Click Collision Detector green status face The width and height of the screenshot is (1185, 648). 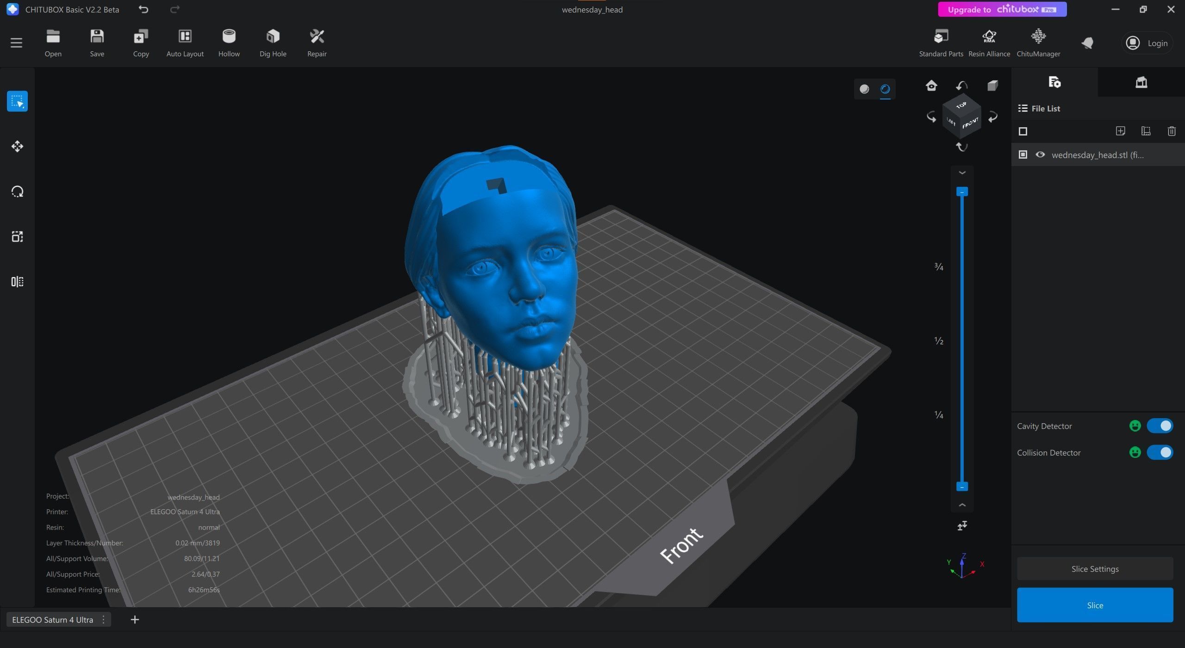(1135, 452)
